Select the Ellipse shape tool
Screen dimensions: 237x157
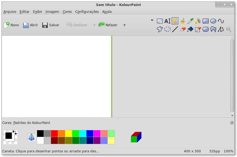pyautogui.click(x=213, y=21)
